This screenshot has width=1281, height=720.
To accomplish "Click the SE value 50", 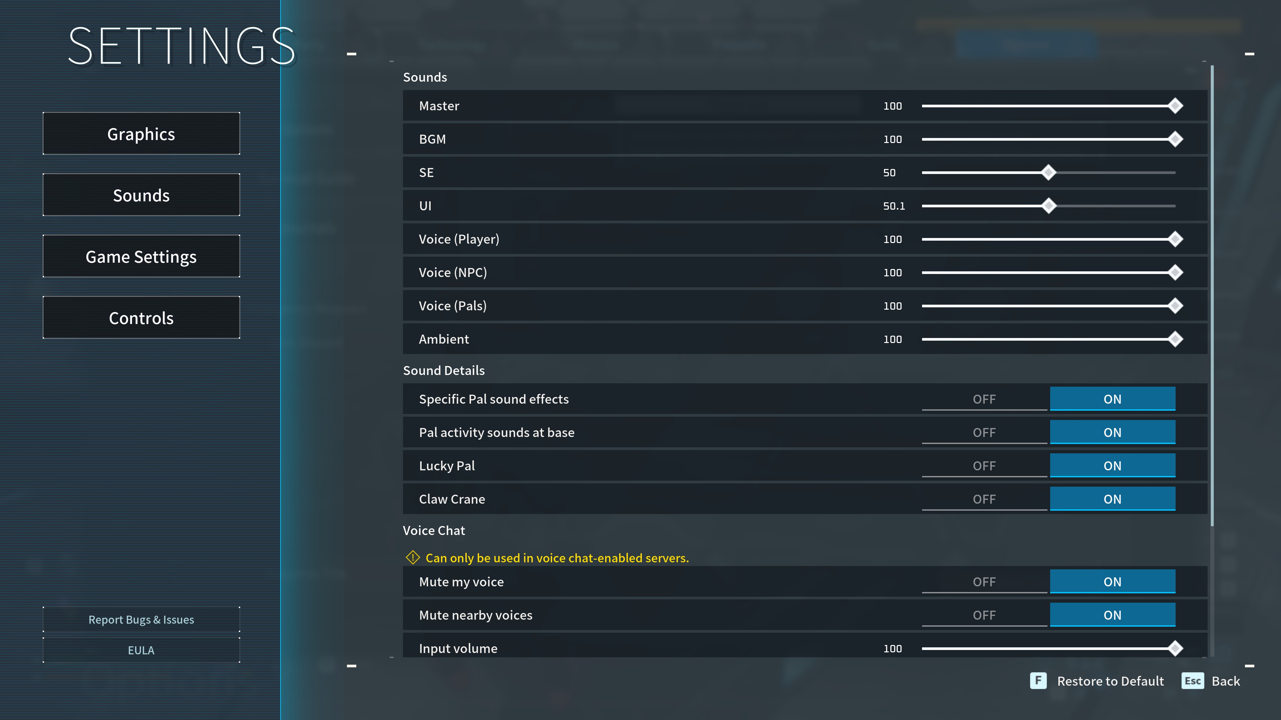I will point(889,172).
